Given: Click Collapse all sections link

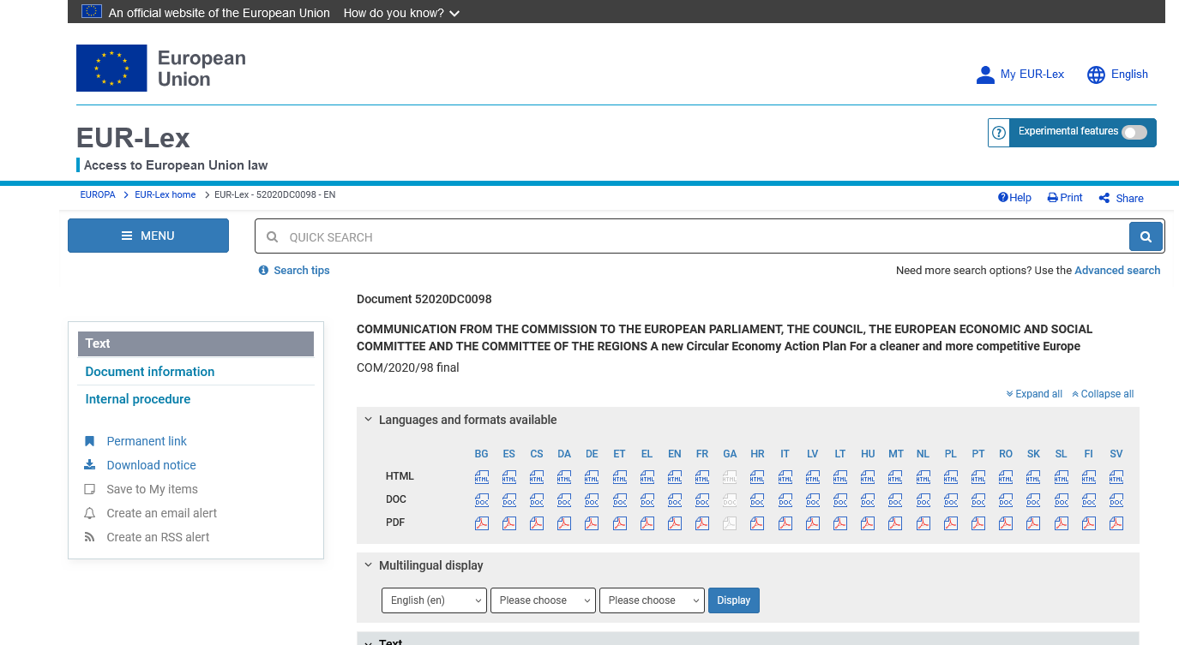Looking at the screenshot, I should pos(1103,394).
